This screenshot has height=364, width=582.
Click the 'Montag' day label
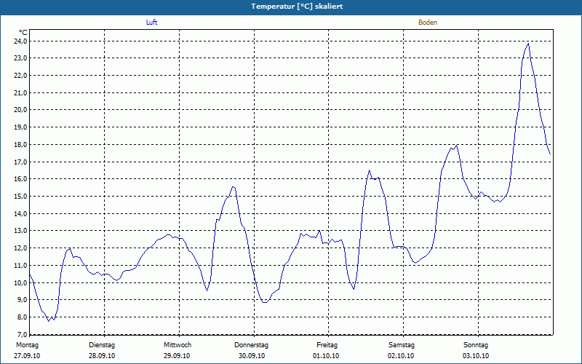(x=27, y=345)
